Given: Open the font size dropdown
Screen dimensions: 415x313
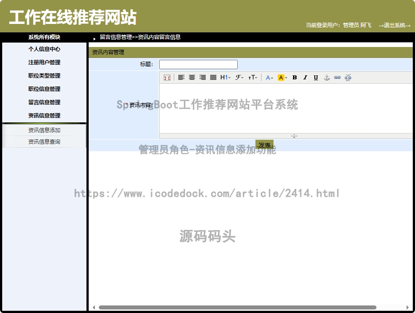Looking at the screenshot, I should coord(253,78).
